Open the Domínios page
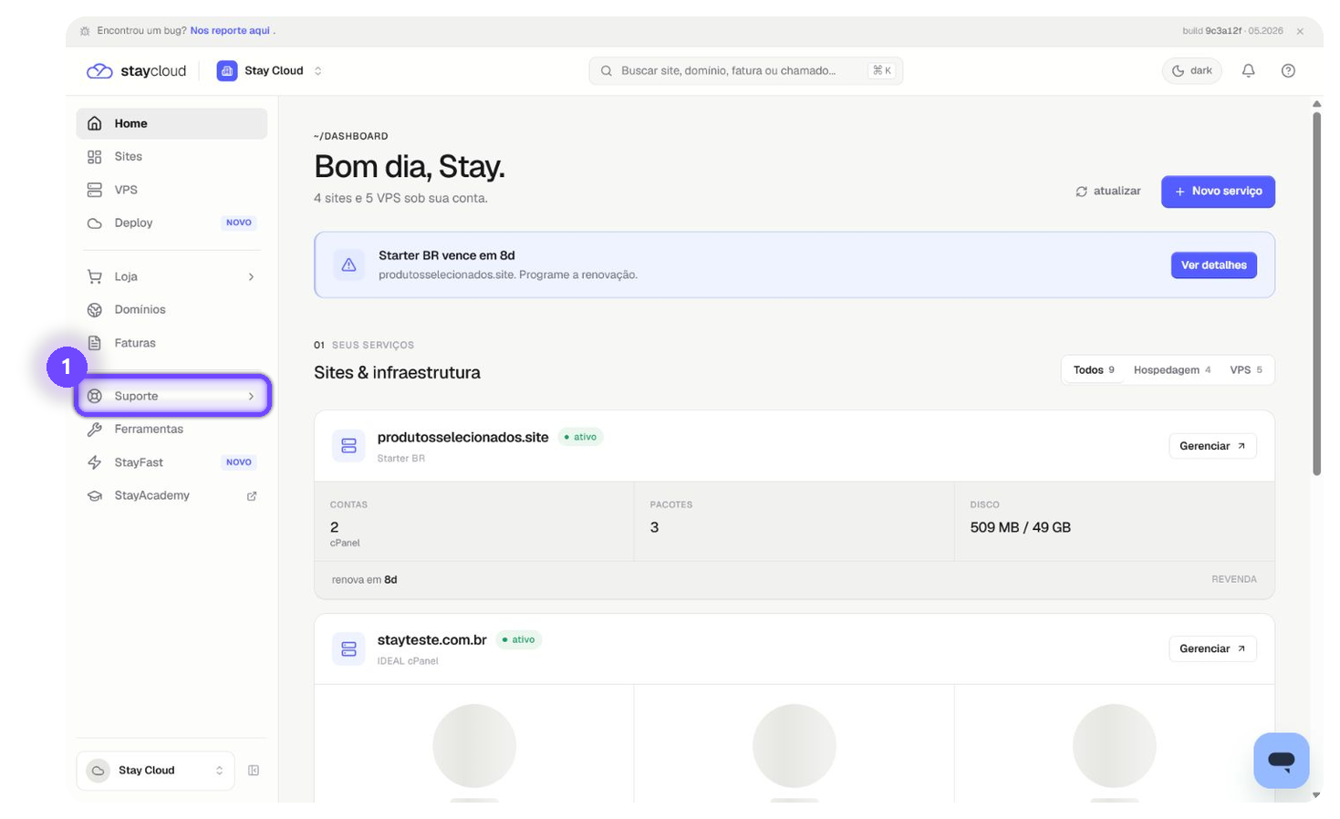Image resolution: width=1340 pixels, height=819 pixels. 171,310
